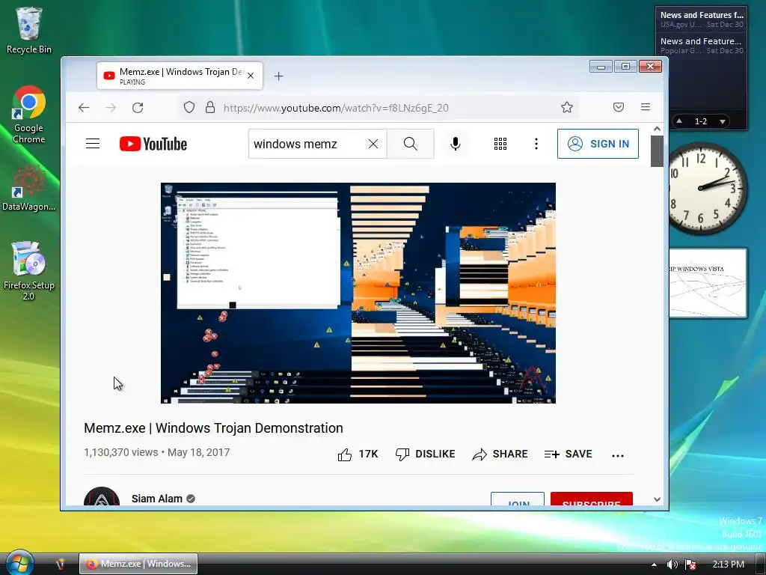The image size is (766, 575).
Task: Click the SIGN IN button
Action: coord(598,144)
